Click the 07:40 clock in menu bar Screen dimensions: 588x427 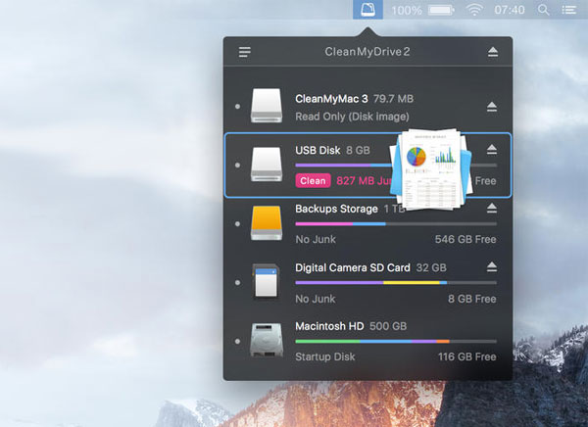(510, 10)
